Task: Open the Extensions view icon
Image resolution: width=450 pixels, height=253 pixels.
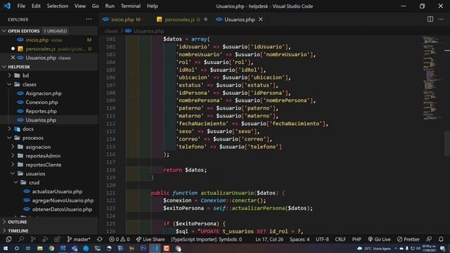Action: [58, 239]
